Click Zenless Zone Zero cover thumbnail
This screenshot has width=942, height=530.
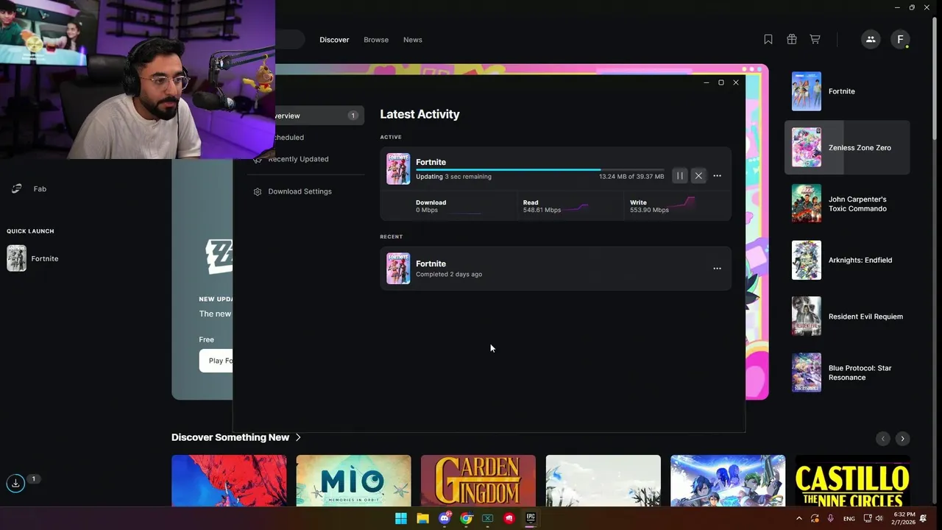coord(807,147)
